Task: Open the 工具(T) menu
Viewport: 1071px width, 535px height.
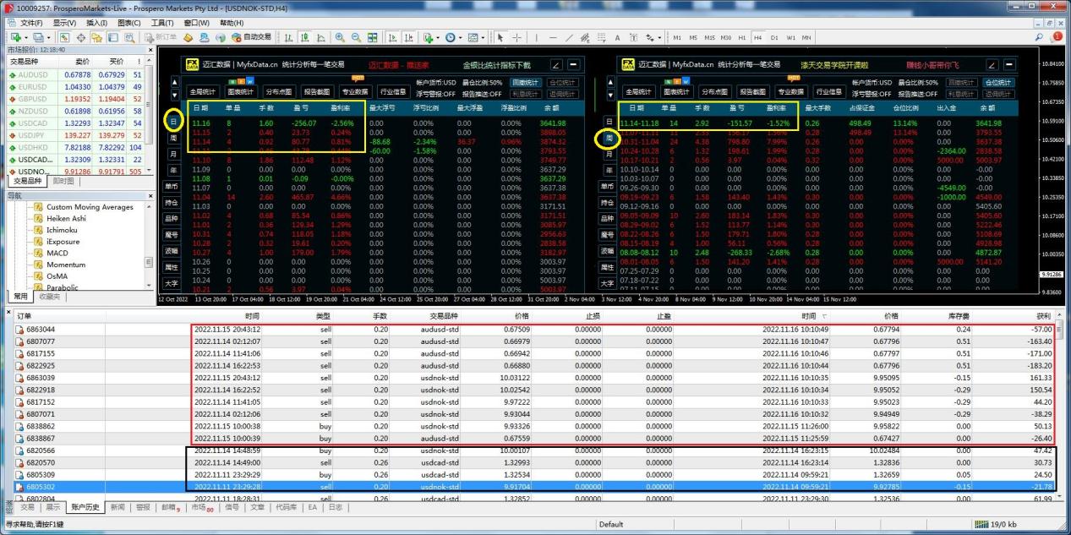Action: click(x=162, y=23)
